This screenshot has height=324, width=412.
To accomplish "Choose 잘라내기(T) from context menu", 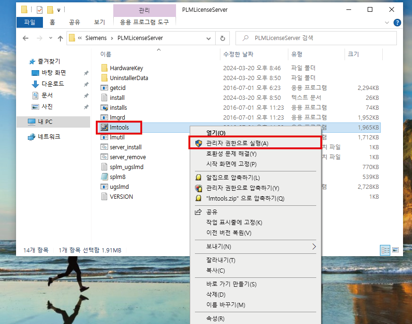I will [x=255, y=260].
